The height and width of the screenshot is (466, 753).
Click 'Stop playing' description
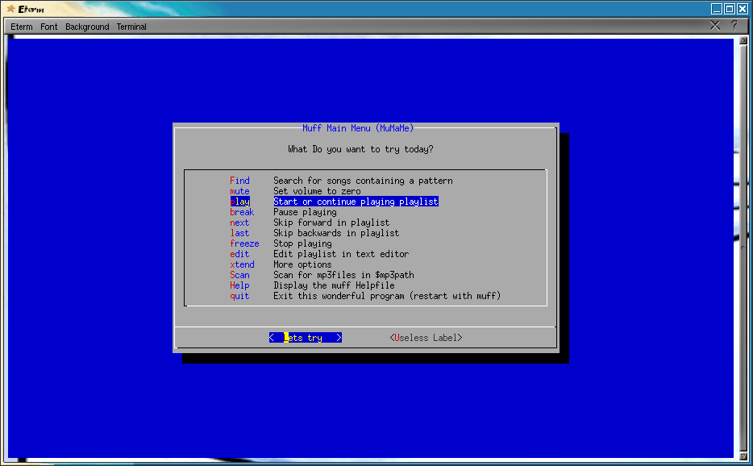(302, 243)
